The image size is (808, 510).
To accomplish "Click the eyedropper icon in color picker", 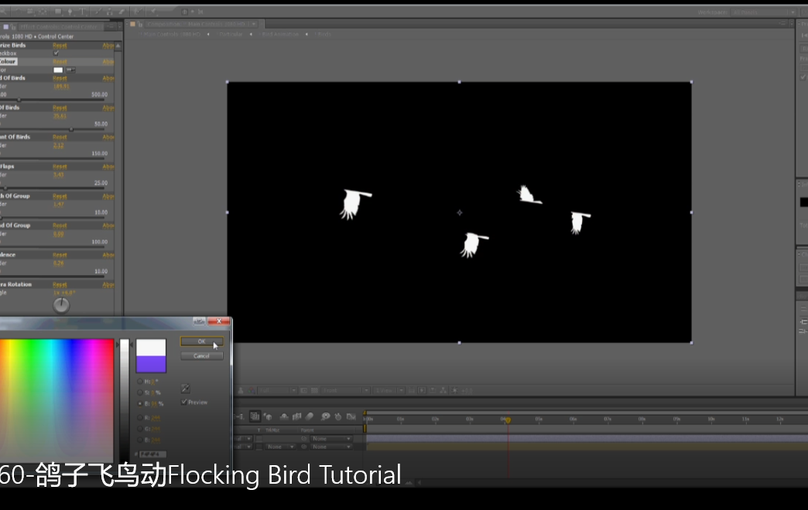I will [x=185, y=389].
